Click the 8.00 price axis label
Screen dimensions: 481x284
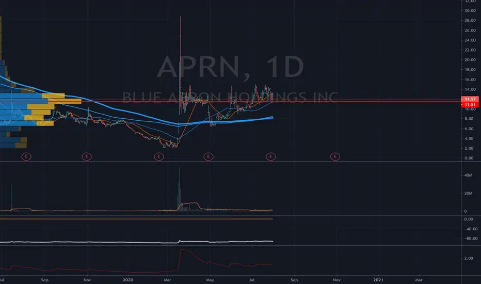click(469, 119)
